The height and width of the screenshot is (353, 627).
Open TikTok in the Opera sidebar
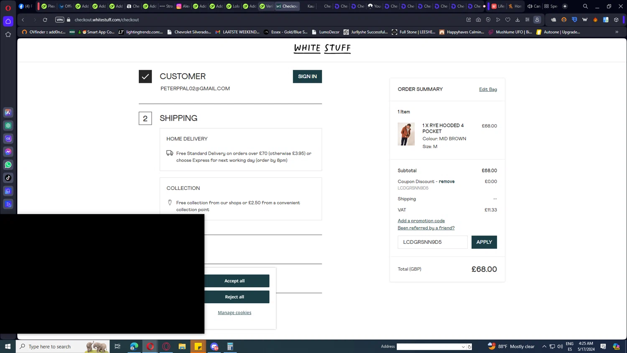point(8,178)
